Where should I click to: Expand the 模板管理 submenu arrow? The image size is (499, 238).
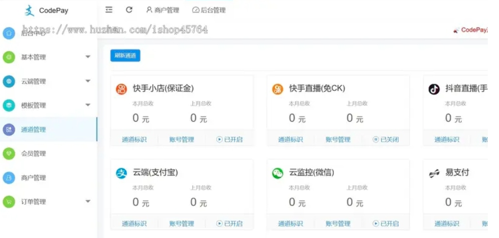coord(88,105)
